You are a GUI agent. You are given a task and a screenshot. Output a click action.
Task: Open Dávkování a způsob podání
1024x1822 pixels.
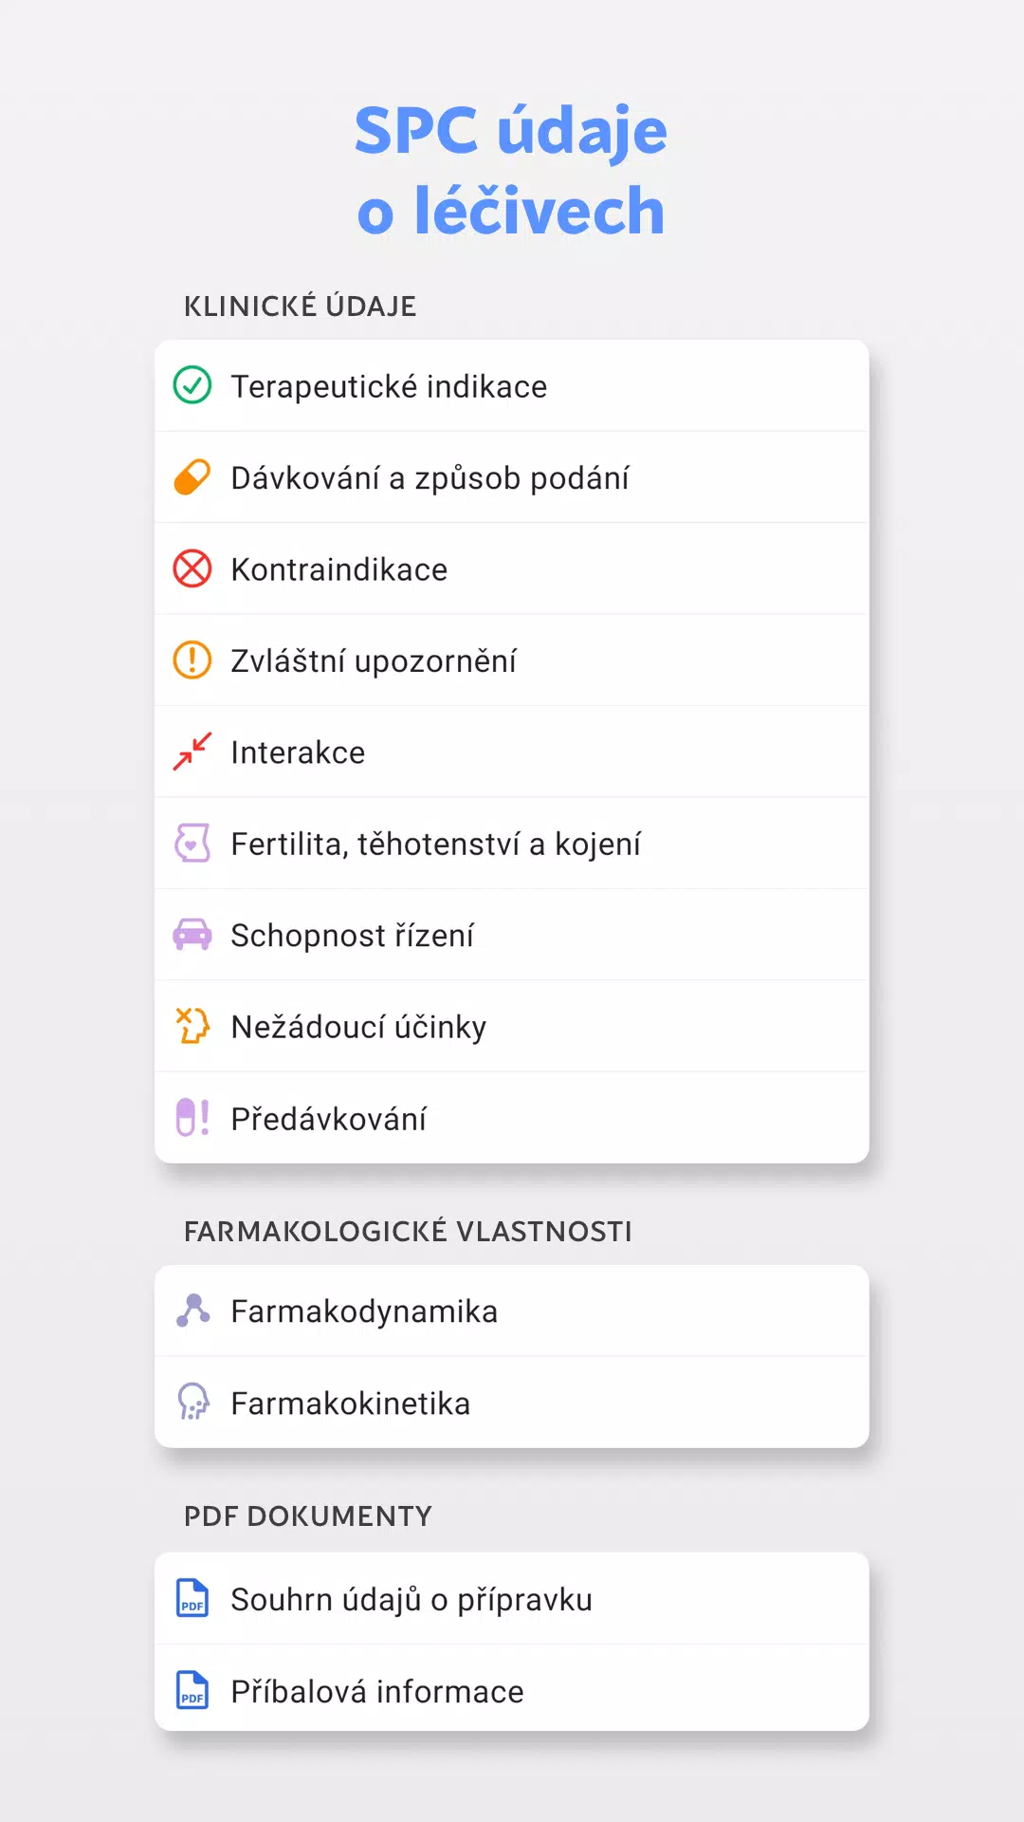tap(512, 477)
